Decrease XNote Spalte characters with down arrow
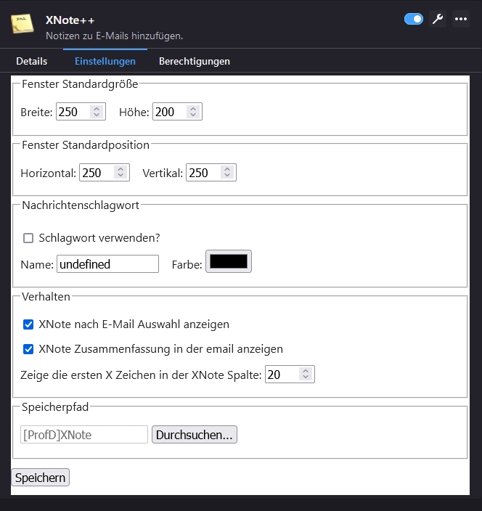 pyautogui.click(x=306, y=377)
